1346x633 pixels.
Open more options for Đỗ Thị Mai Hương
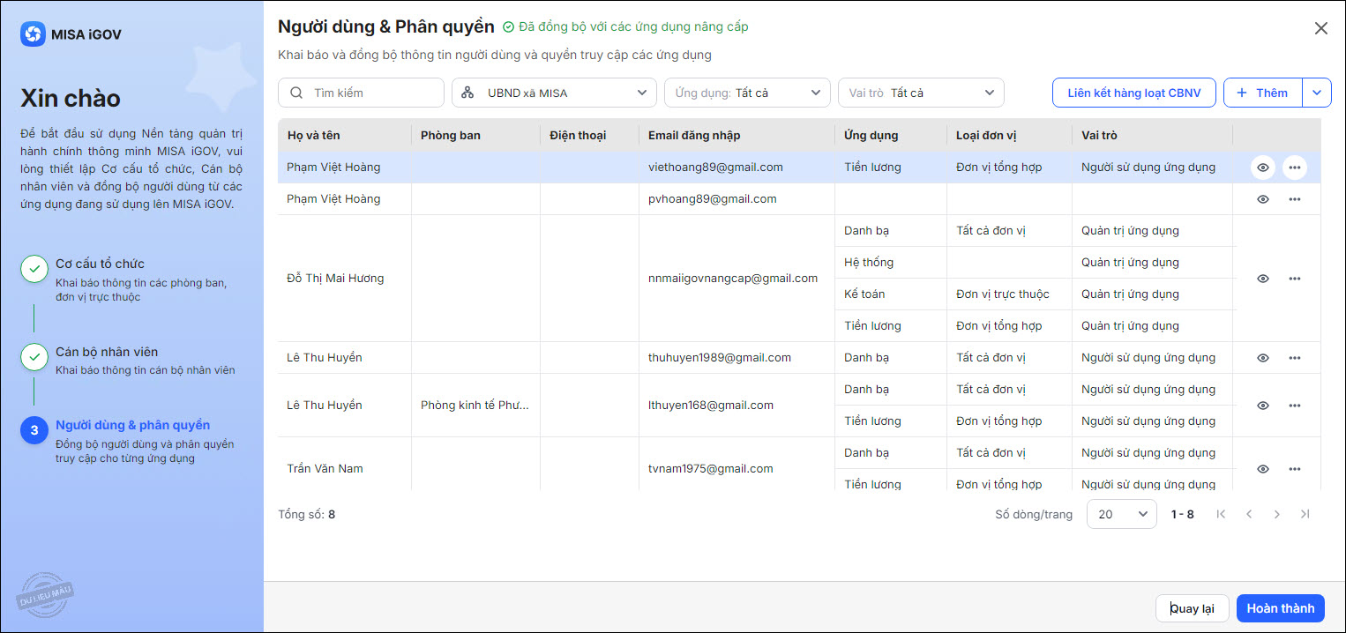pyautogui.click(x=1294, y=279)
